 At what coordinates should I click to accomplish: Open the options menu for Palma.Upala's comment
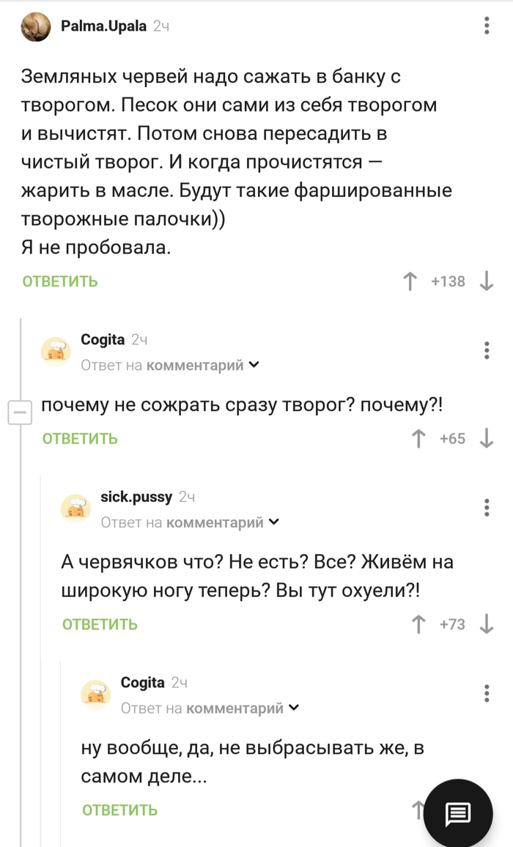tap(486, 25)
